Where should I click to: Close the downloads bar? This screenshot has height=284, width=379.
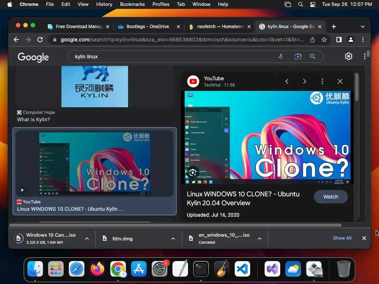[x=364, y=238]
